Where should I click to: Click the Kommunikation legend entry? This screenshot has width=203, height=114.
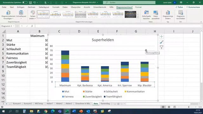[134, 92]
